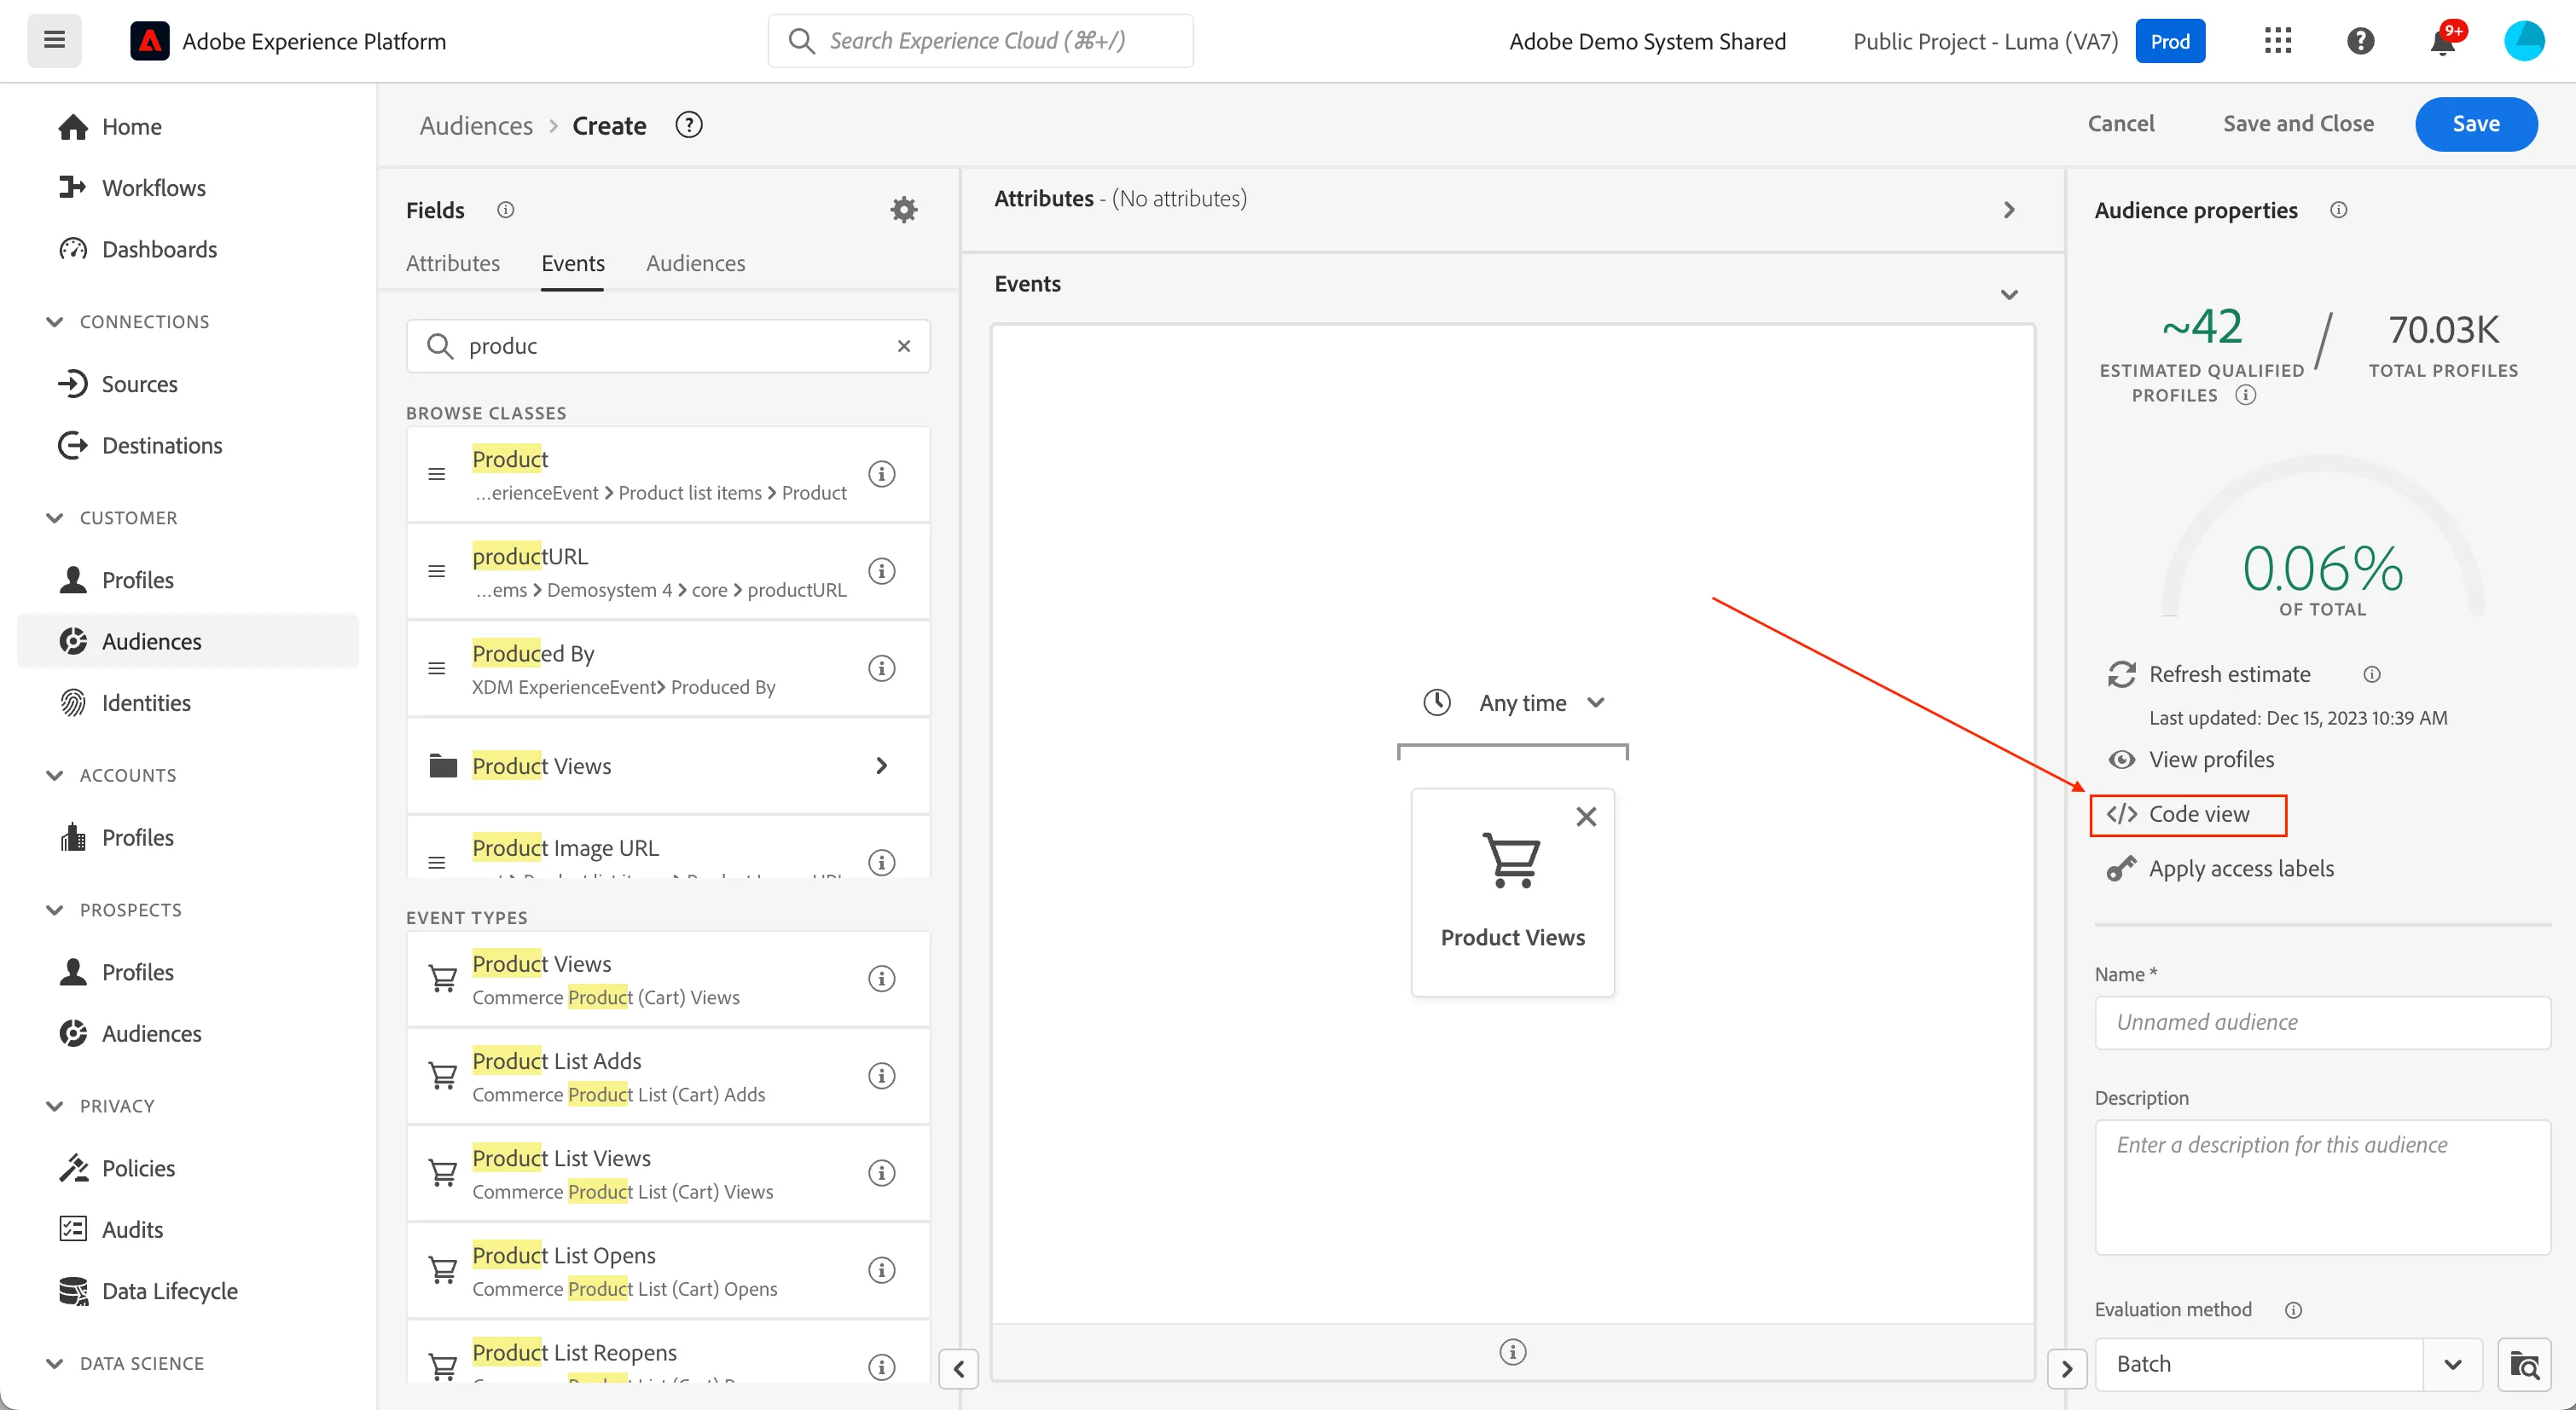Focus the Description text area
The image size is (2576, 1410).
tap(2322, 1188)
